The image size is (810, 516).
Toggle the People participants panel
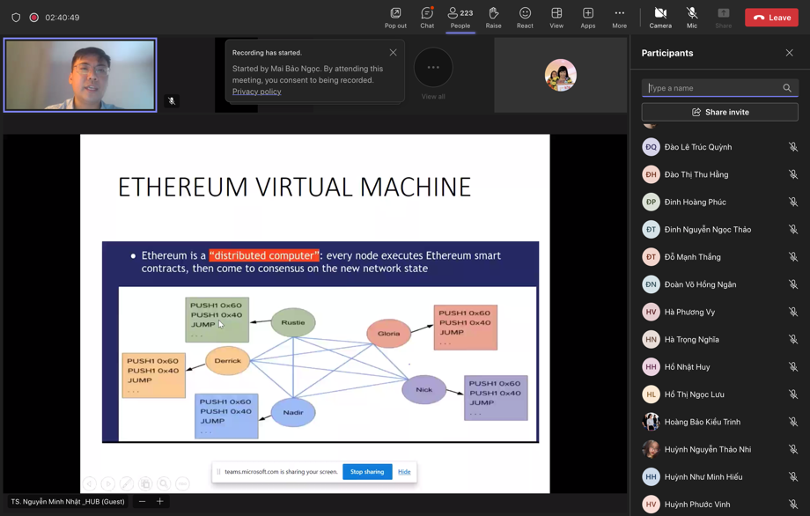click(460, 17)
